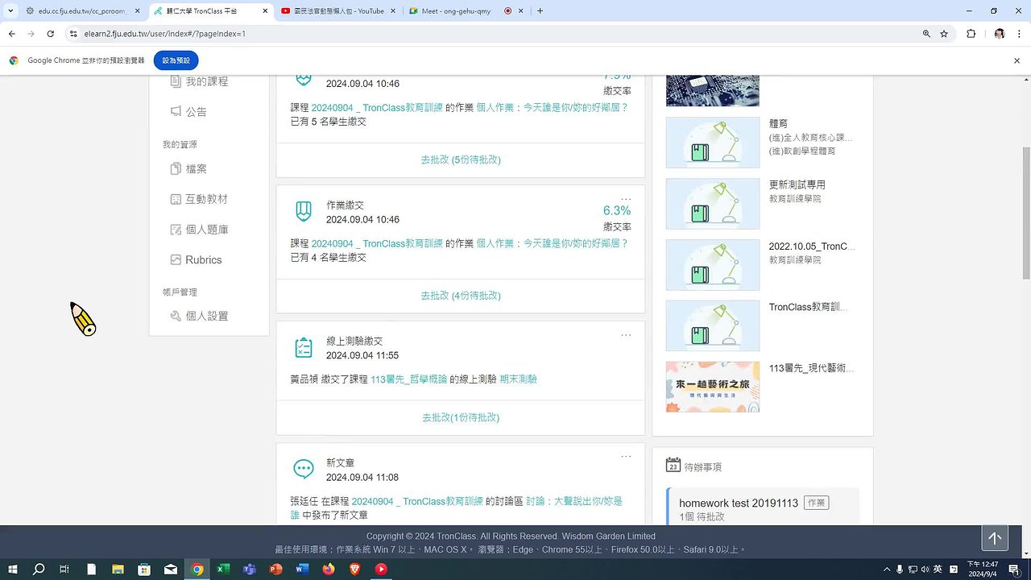Show hidden system tray icons

pos(887,569)
